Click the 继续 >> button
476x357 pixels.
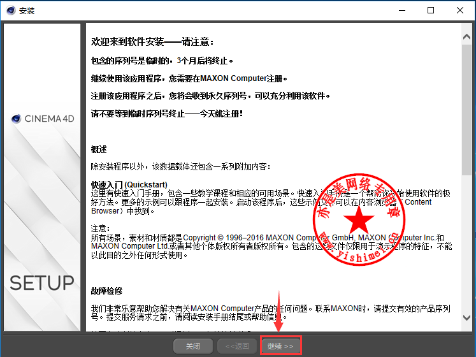pos(280,346)
